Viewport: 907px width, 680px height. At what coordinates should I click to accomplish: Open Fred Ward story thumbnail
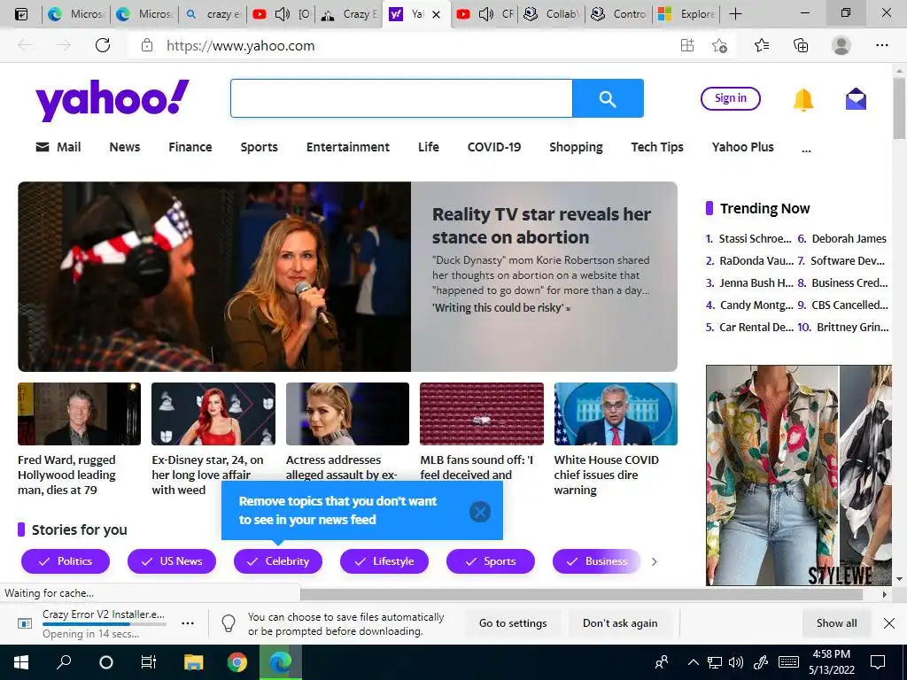(x=79, y=413)
